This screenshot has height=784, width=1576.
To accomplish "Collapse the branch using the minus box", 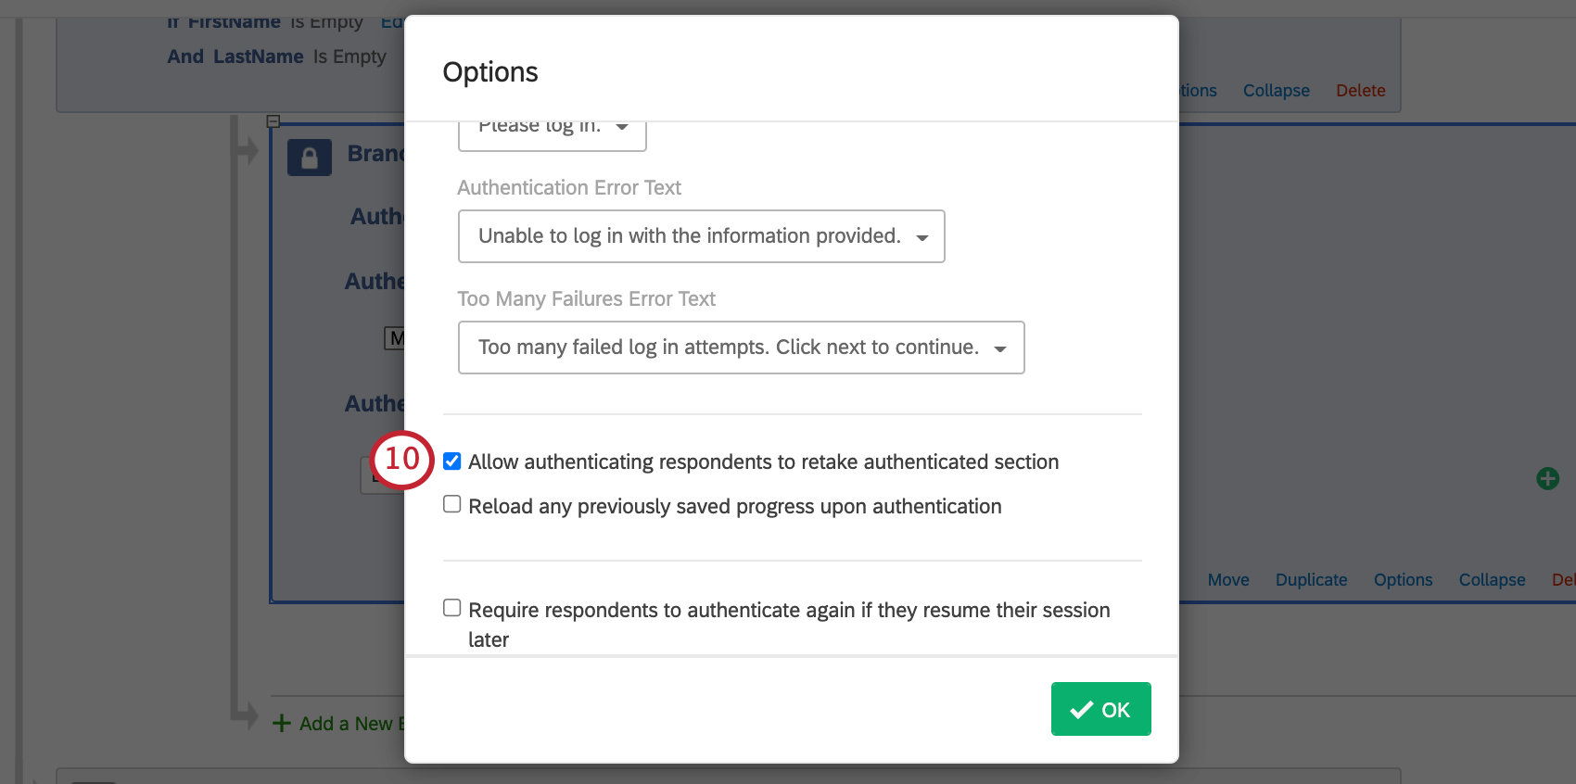I will click(x=273, y=120).
